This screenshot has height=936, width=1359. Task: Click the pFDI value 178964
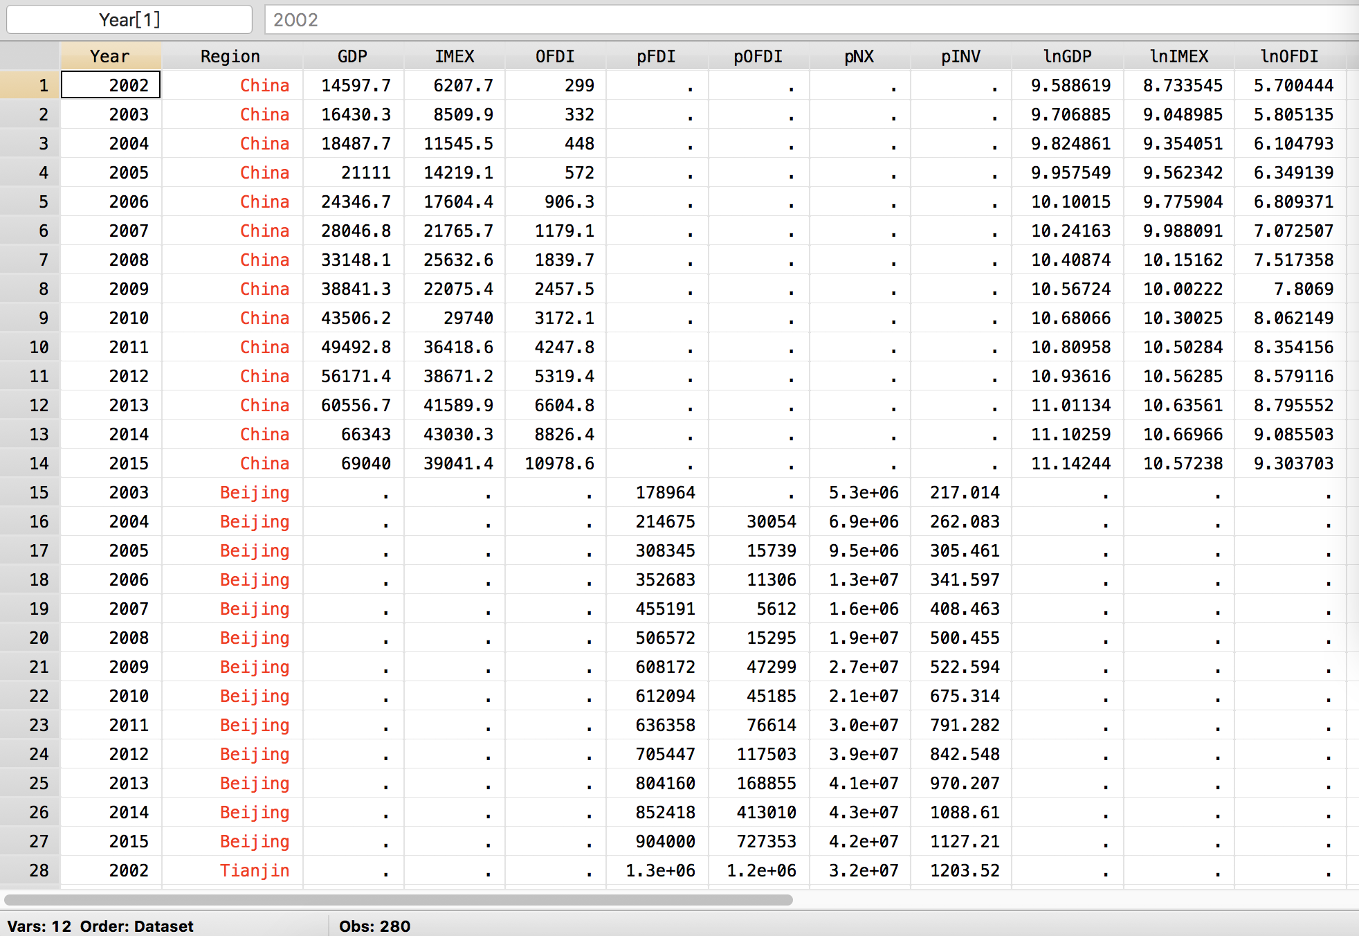(665, 492)
